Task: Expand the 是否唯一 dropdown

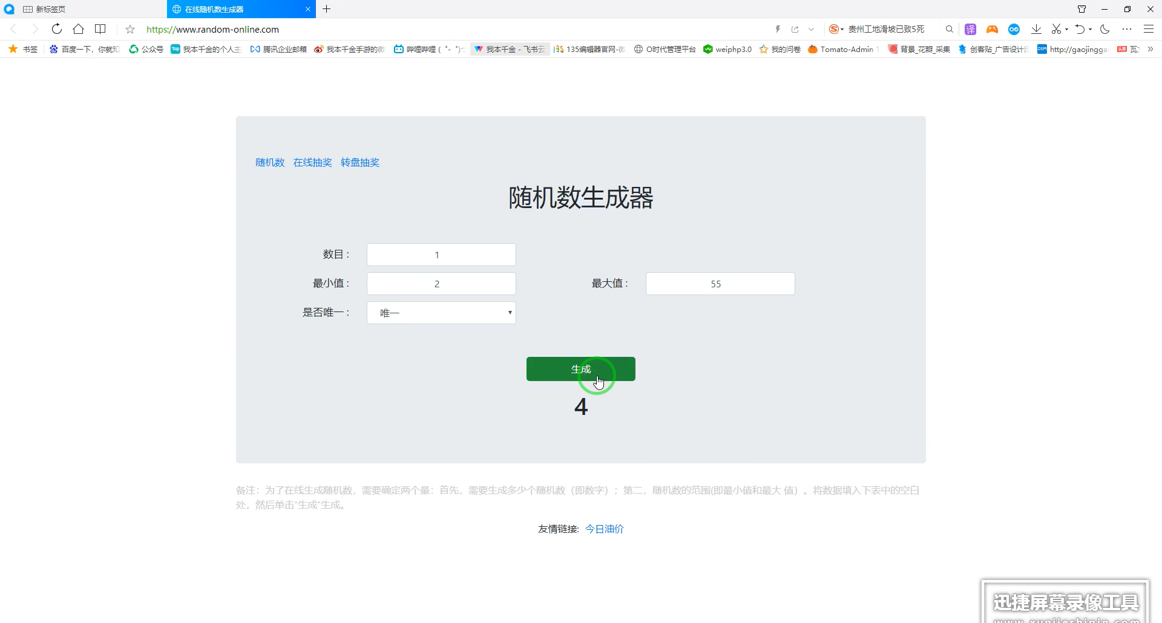Action: [441, 313]
